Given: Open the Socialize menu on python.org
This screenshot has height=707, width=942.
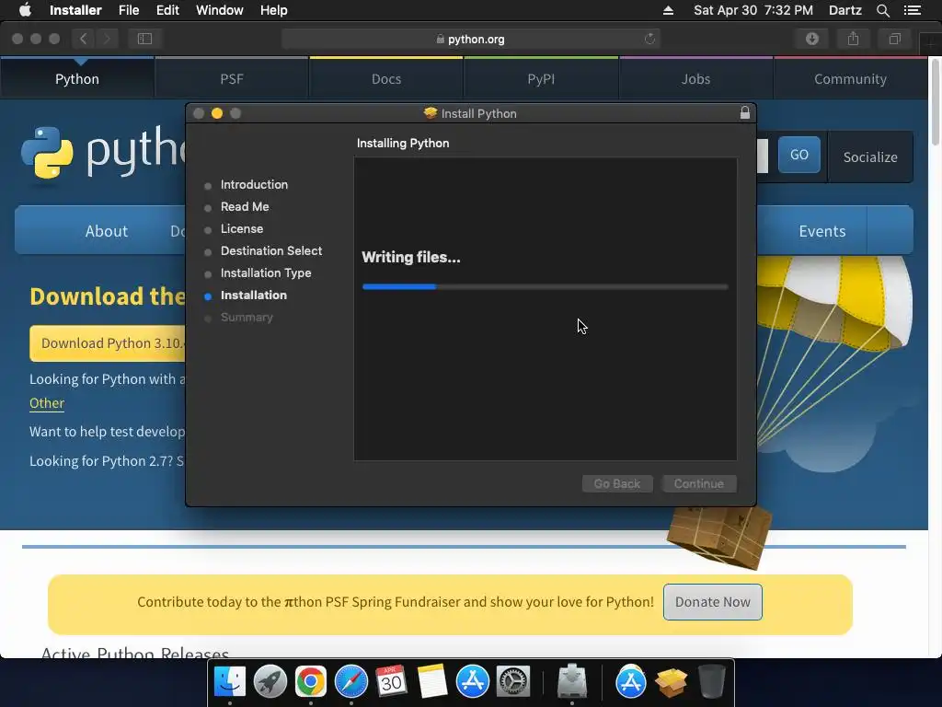Looking at the screenshot, I should [870, 156].
